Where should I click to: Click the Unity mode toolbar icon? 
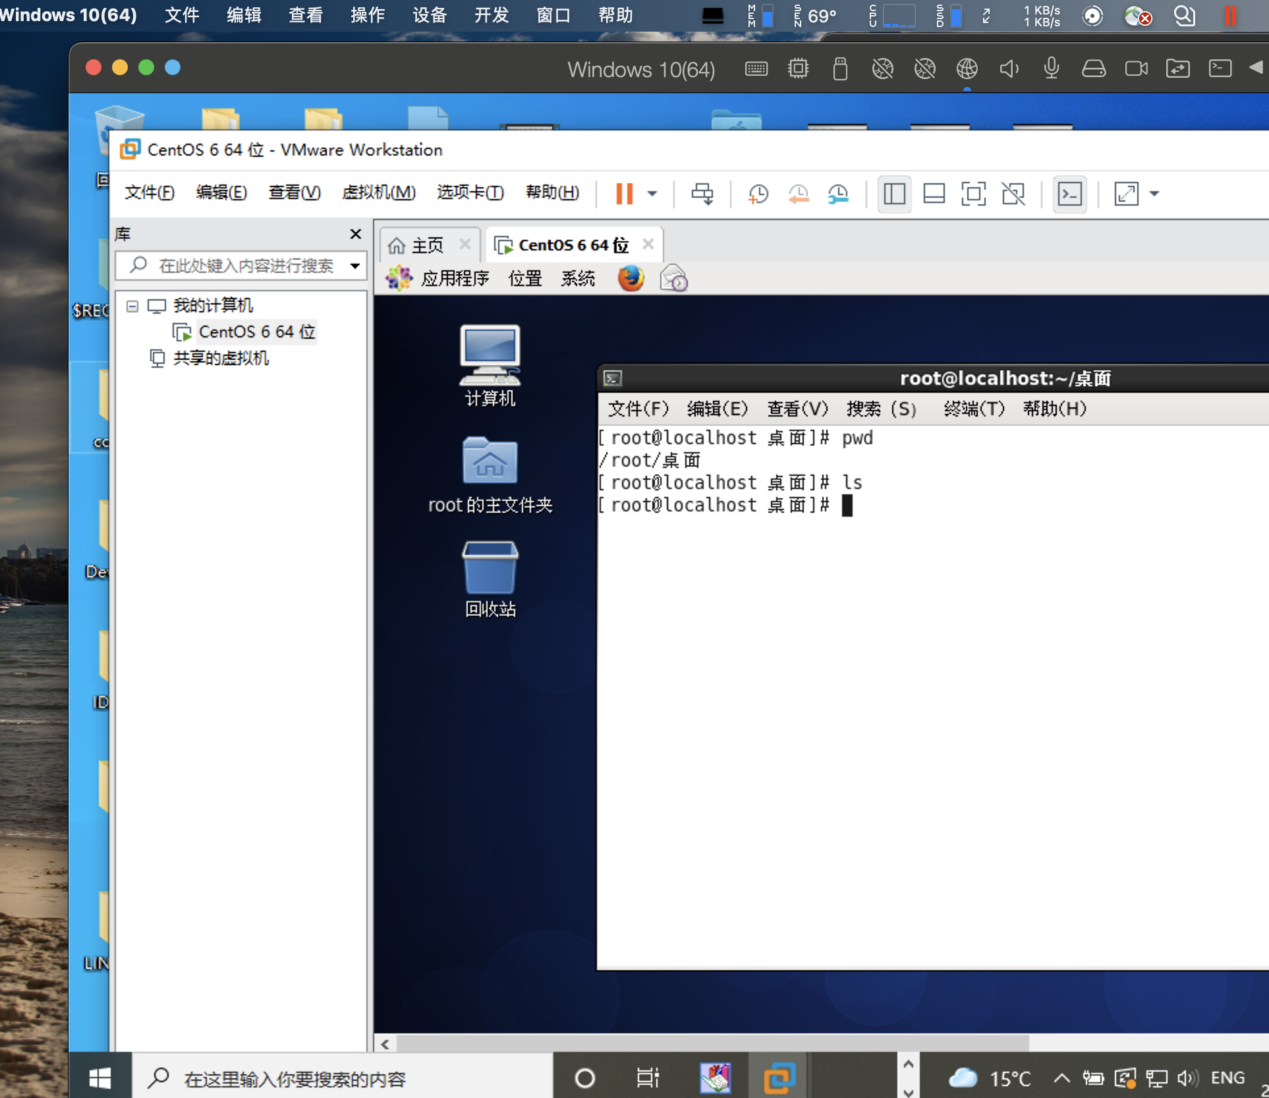[x=1013, y=194]
